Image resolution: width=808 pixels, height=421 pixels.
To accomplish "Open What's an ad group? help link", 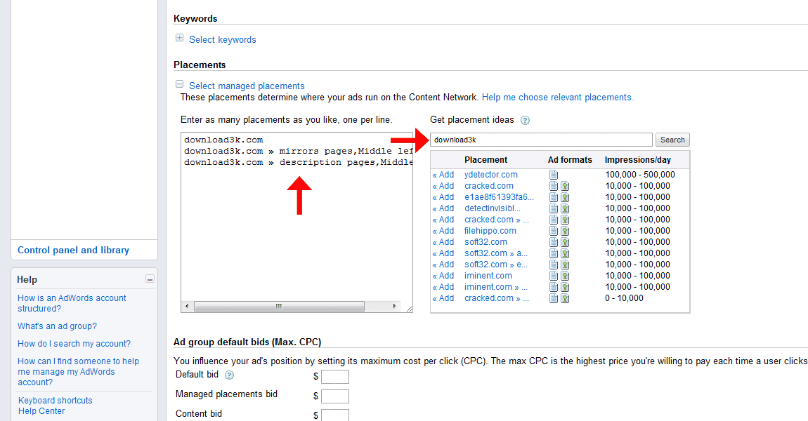I will click(57, 326).
